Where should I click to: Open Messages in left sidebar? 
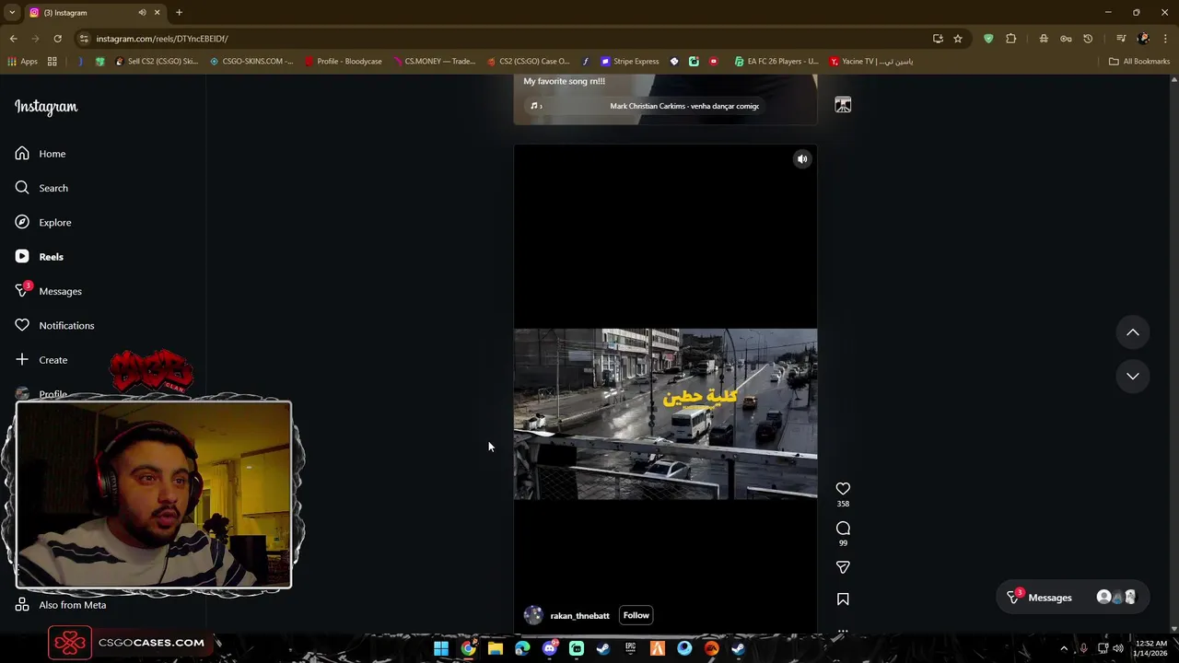tap(49, 291)
